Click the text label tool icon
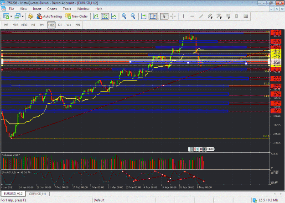Viewport: 285px width, 203px height. 237,16
